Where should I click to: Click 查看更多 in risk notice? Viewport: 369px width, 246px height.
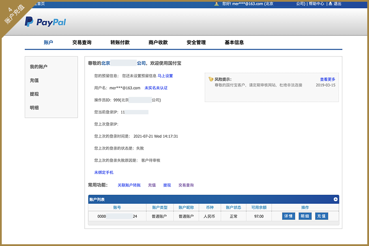(328, 80)
